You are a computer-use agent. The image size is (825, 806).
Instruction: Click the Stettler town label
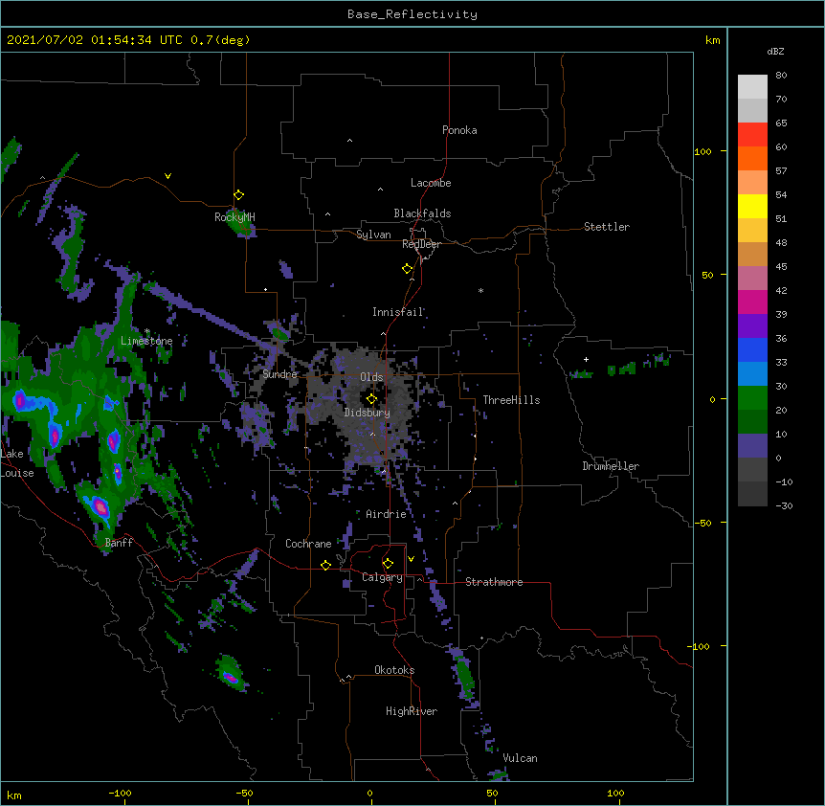(x=606, y=227)
